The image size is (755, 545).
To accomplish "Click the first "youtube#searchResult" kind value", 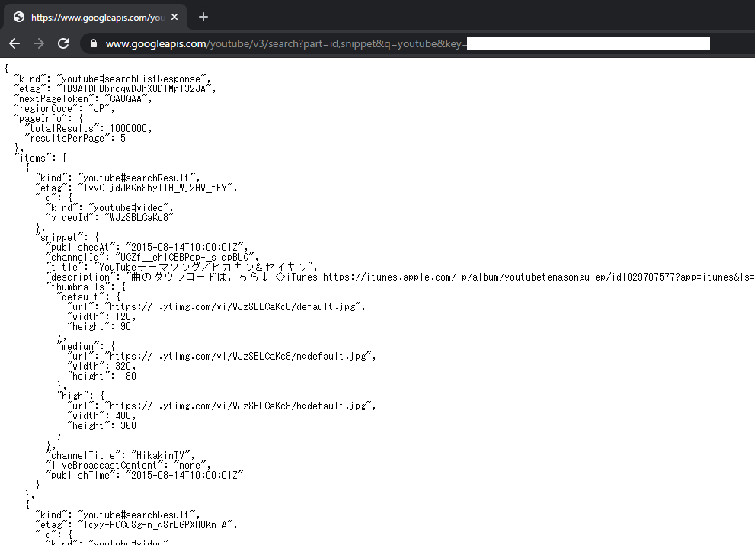I will 136,178.
